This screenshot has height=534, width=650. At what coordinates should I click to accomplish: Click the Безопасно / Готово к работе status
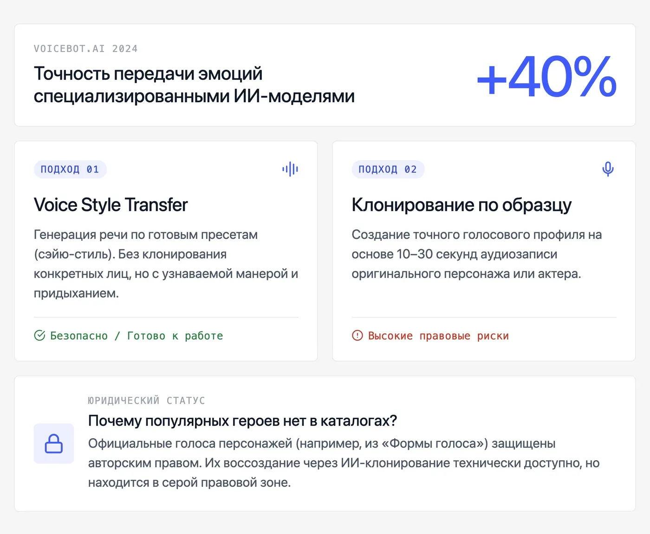[x=136, y=336]
